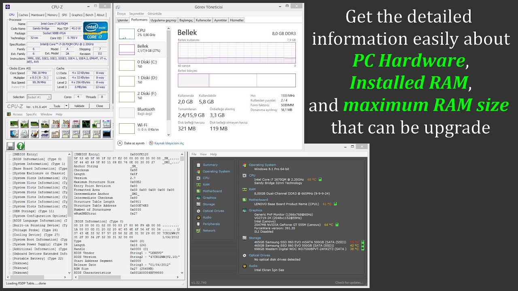Open the View menu in Speccy
This screenshot has width=518, height=291.
tap(203, 154)
